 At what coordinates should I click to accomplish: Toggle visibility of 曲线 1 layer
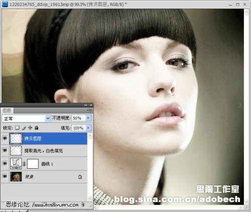(5, 163)
